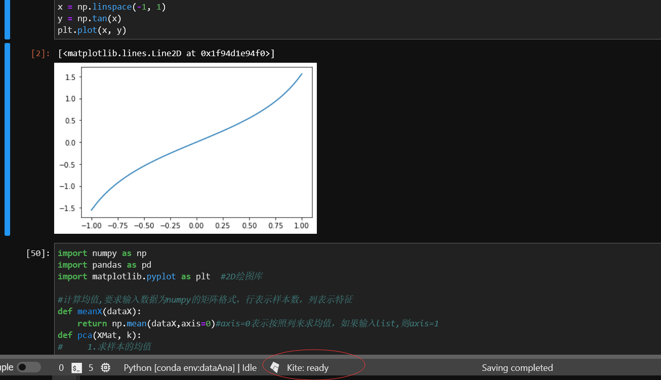Place cursor on import pandas as pd line
Image resolution: width=661 pixels, height=380 pixels.
pyautogui.click(x=105, y=265)
